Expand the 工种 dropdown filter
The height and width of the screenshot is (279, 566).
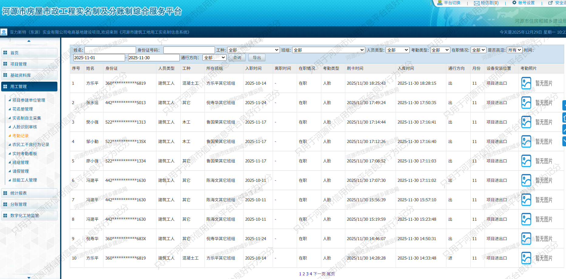tap(253, 50)
